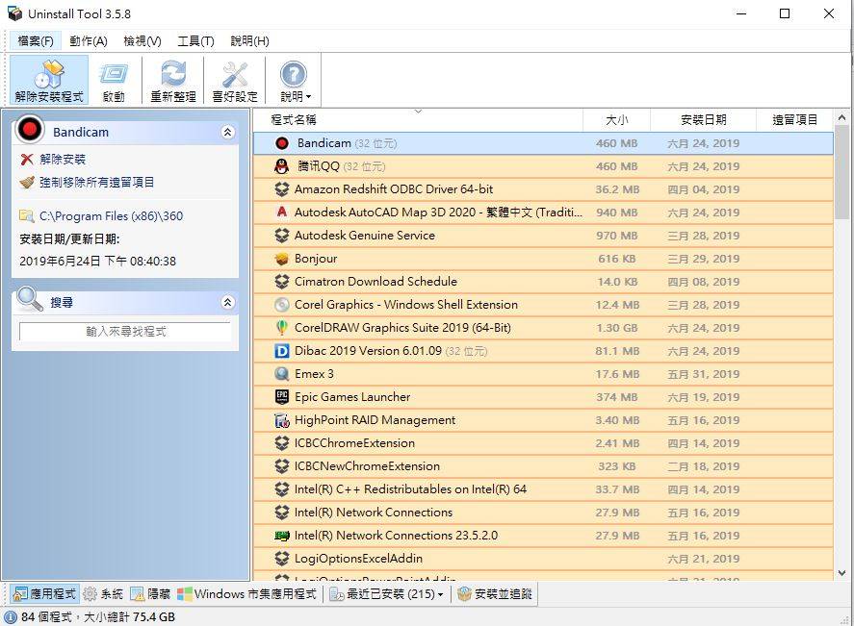Viewport: 854px width, 626px height.
Task: Open the 工具(T) menu
Action: pyautogui.click(x=195, y=40)
